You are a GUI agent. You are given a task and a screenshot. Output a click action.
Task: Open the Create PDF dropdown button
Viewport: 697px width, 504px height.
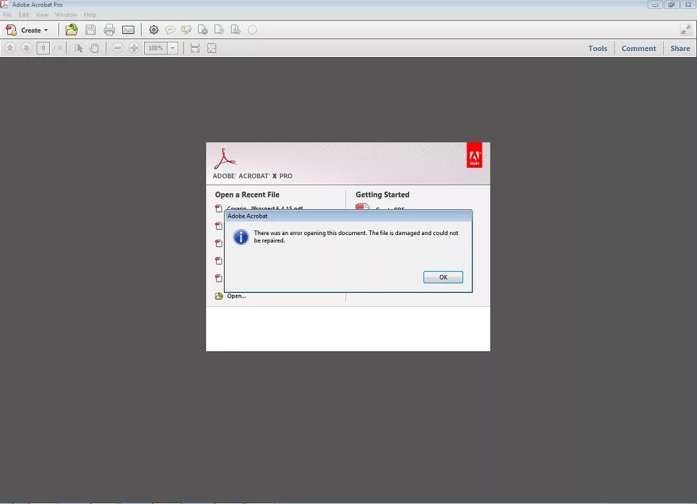tap(27, 30)
